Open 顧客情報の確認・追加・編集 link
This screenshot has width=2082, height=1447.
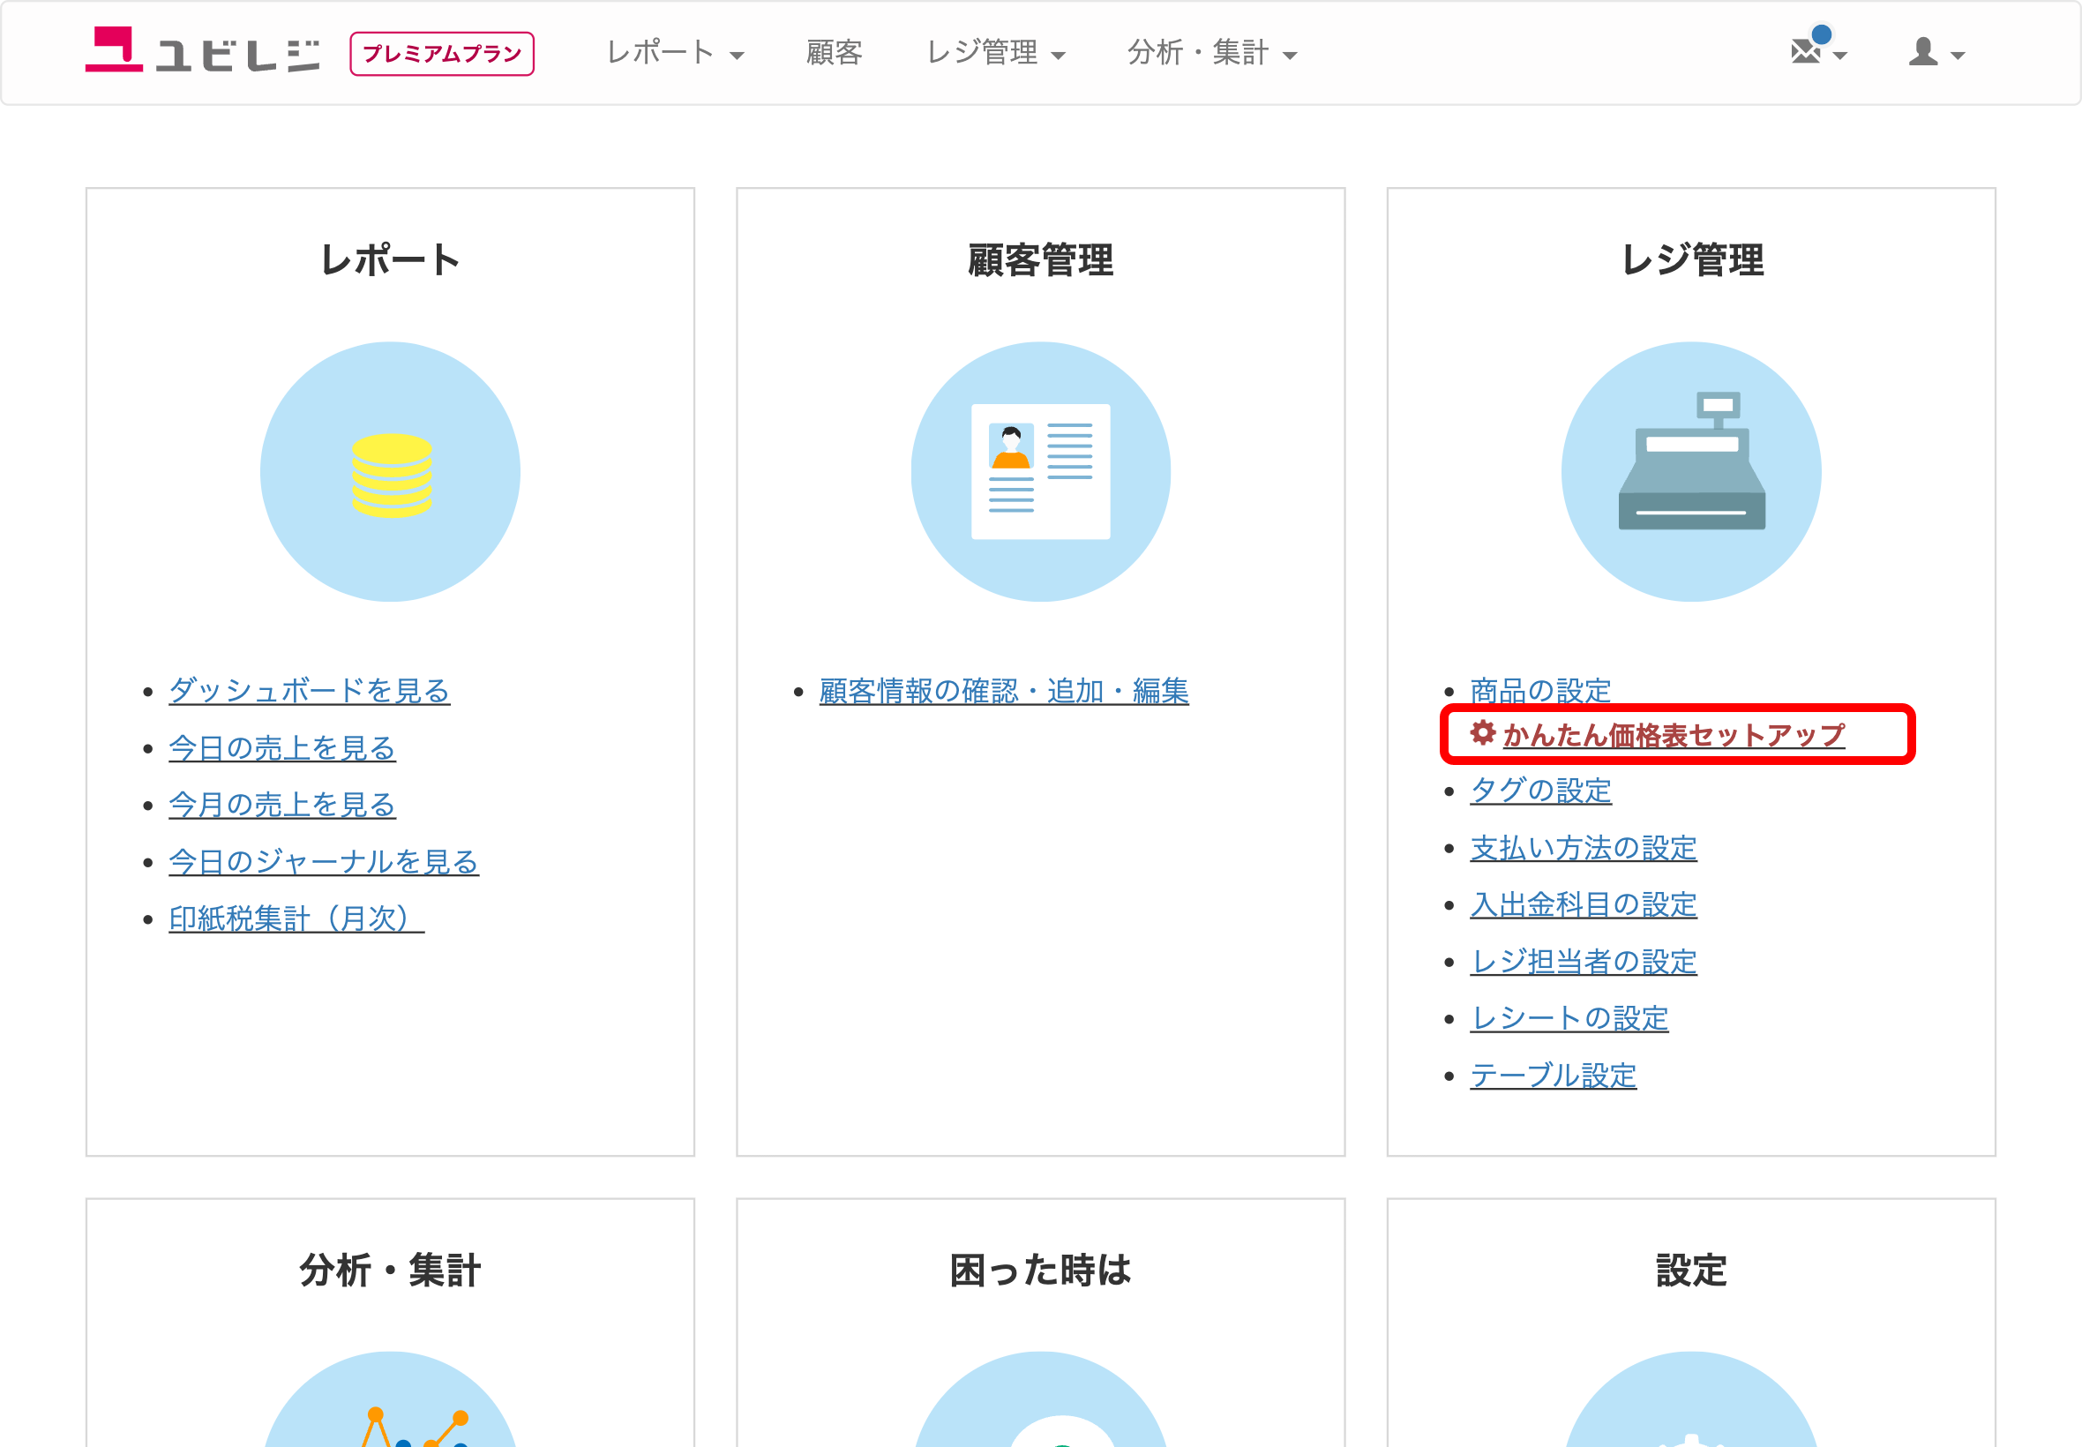point(1003,692)
